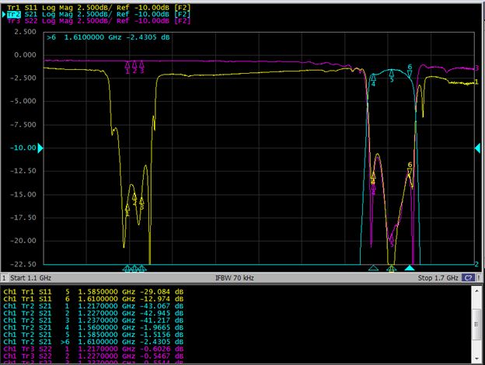Select the Tr3 S22 trace label
Image resolution: width=485 pixels, height=365 pixels.
click(99, 21)
